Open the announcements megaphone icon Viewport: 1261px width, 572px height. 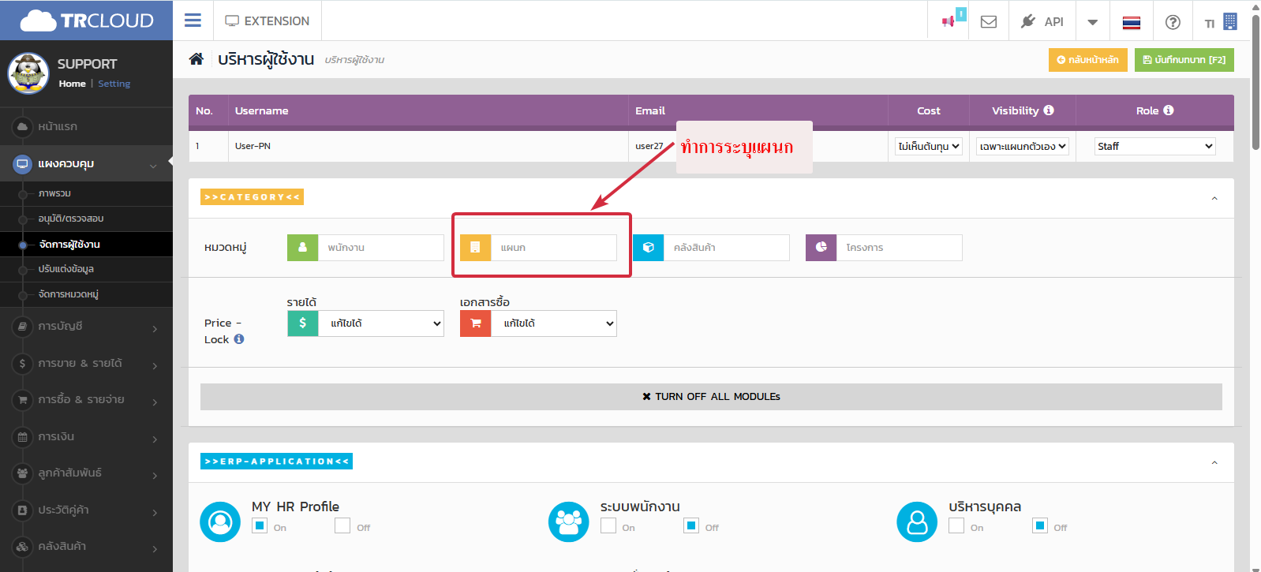tap(949, 21)
